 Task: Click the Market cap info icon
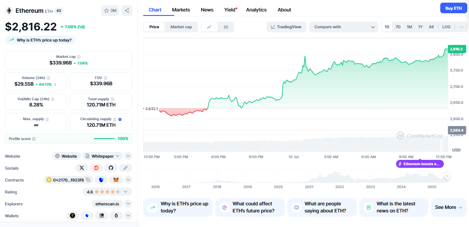[79, 57]
